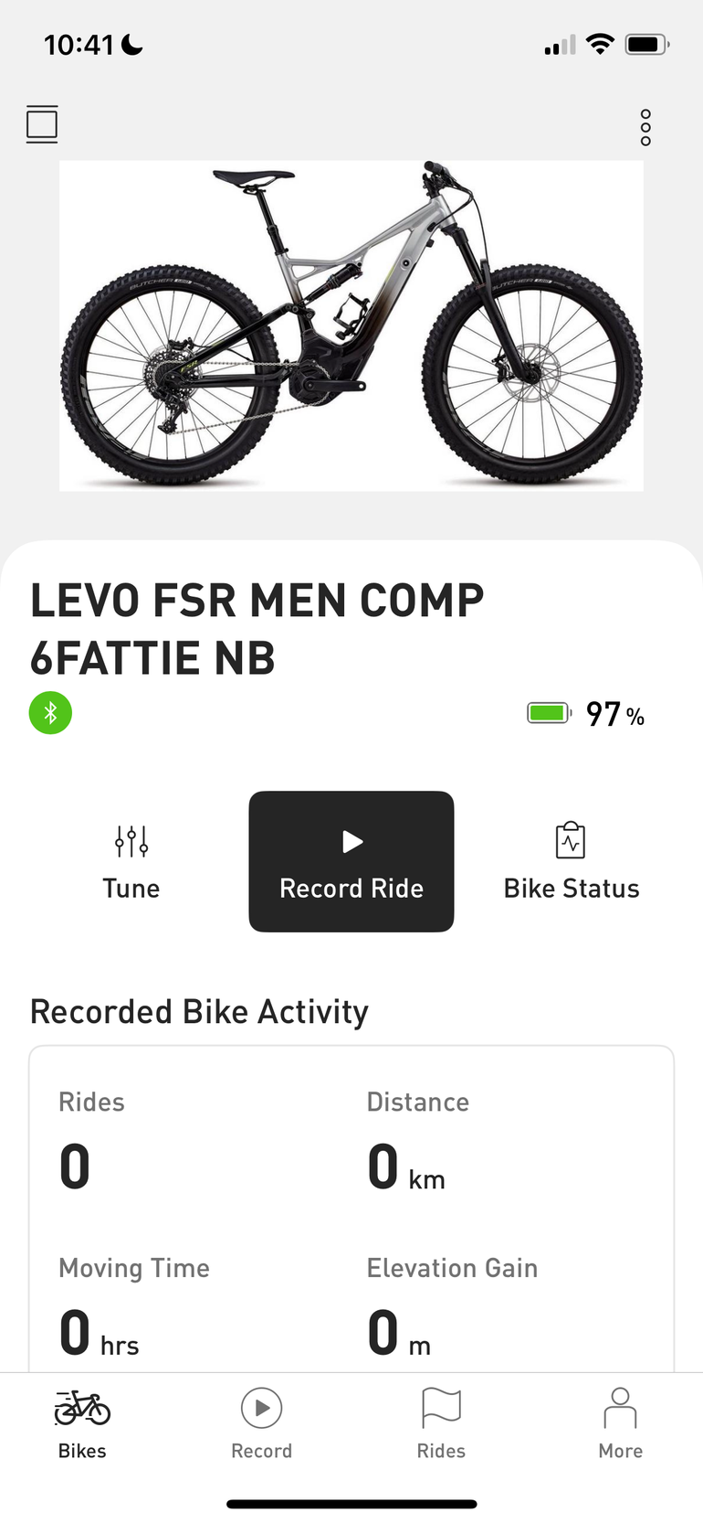Open the More tab
The image size is (703, 1523).
click(x=620, y=1423)
